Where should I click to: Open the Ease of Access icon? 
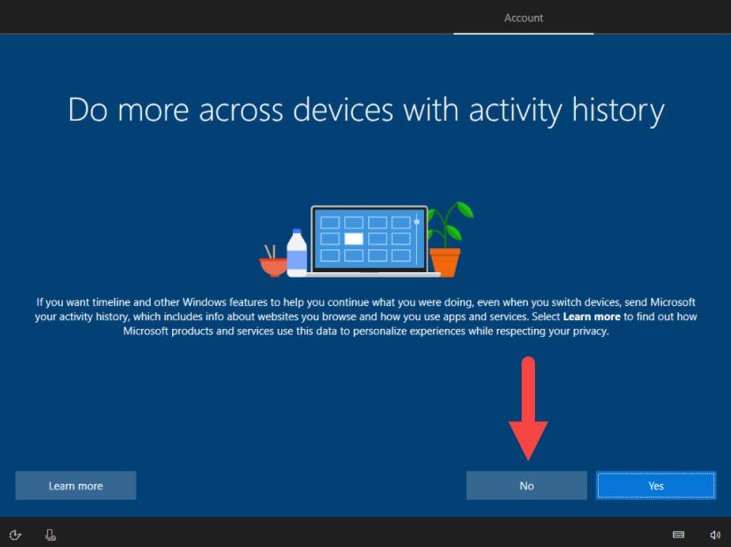[x=15, y=535]
